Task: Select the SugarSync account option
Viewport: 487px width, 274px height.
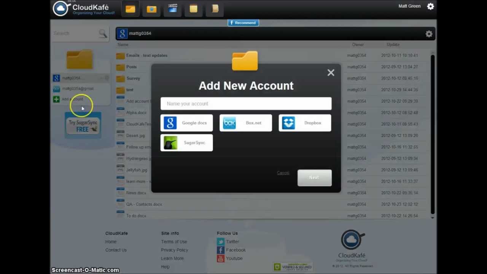Action: point(186,143)
